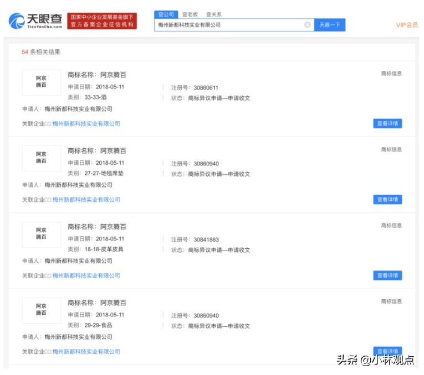
Task: Open 关联企业 link in the 33-33-酒 result
Action: tap(86, 124)
